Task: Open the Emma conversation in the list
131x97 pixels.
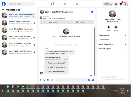Action: 18,30
